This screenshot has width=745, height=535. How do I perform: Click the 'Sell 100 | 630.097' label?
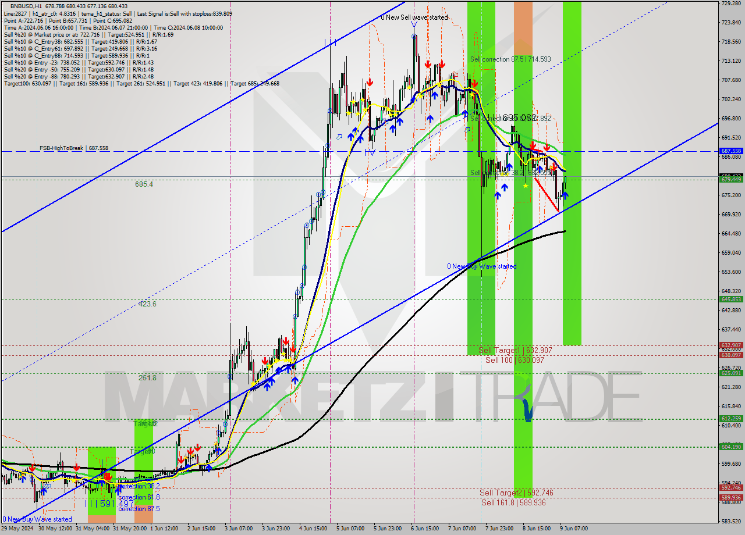(x=515, y=360)
